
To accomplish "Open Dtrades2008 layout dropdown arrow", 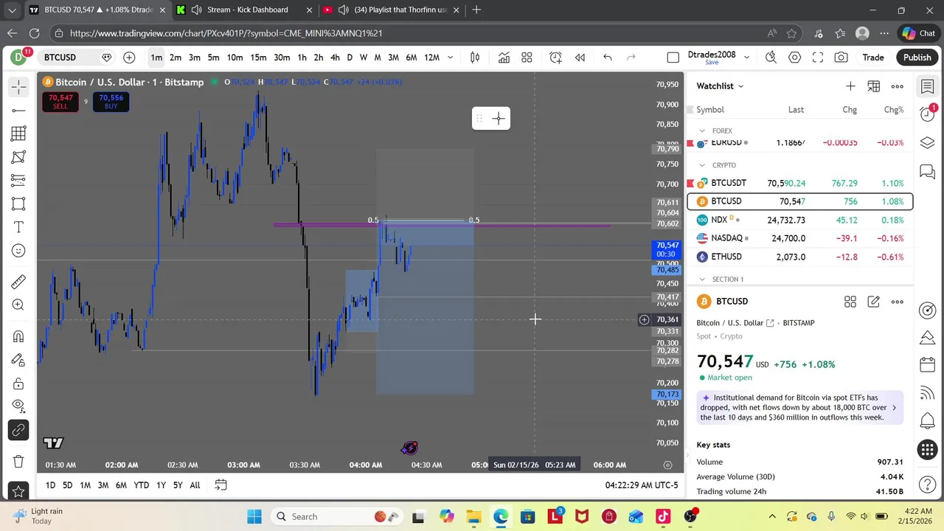I will tap(746, 58).
